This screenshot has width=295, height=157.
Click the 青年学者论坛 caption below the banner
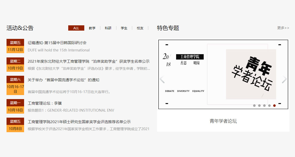[x=223, y=121]
